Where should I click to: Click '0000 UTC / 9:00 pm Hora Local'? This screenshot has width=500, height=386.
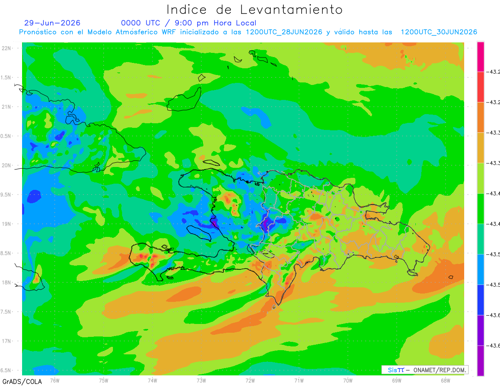click(189, 23)
